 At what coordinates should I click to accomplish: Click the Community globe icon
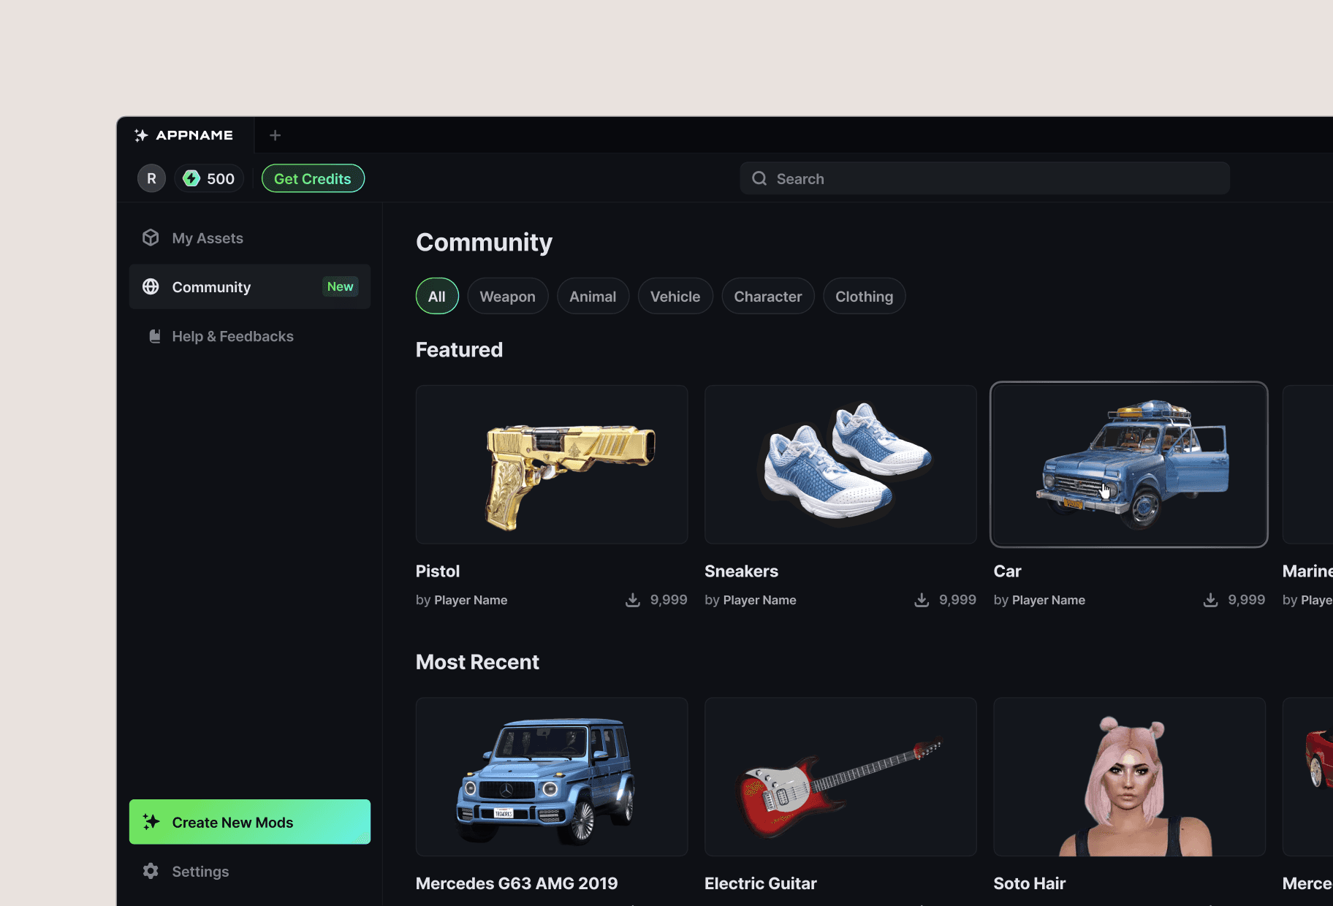point(151,286)
